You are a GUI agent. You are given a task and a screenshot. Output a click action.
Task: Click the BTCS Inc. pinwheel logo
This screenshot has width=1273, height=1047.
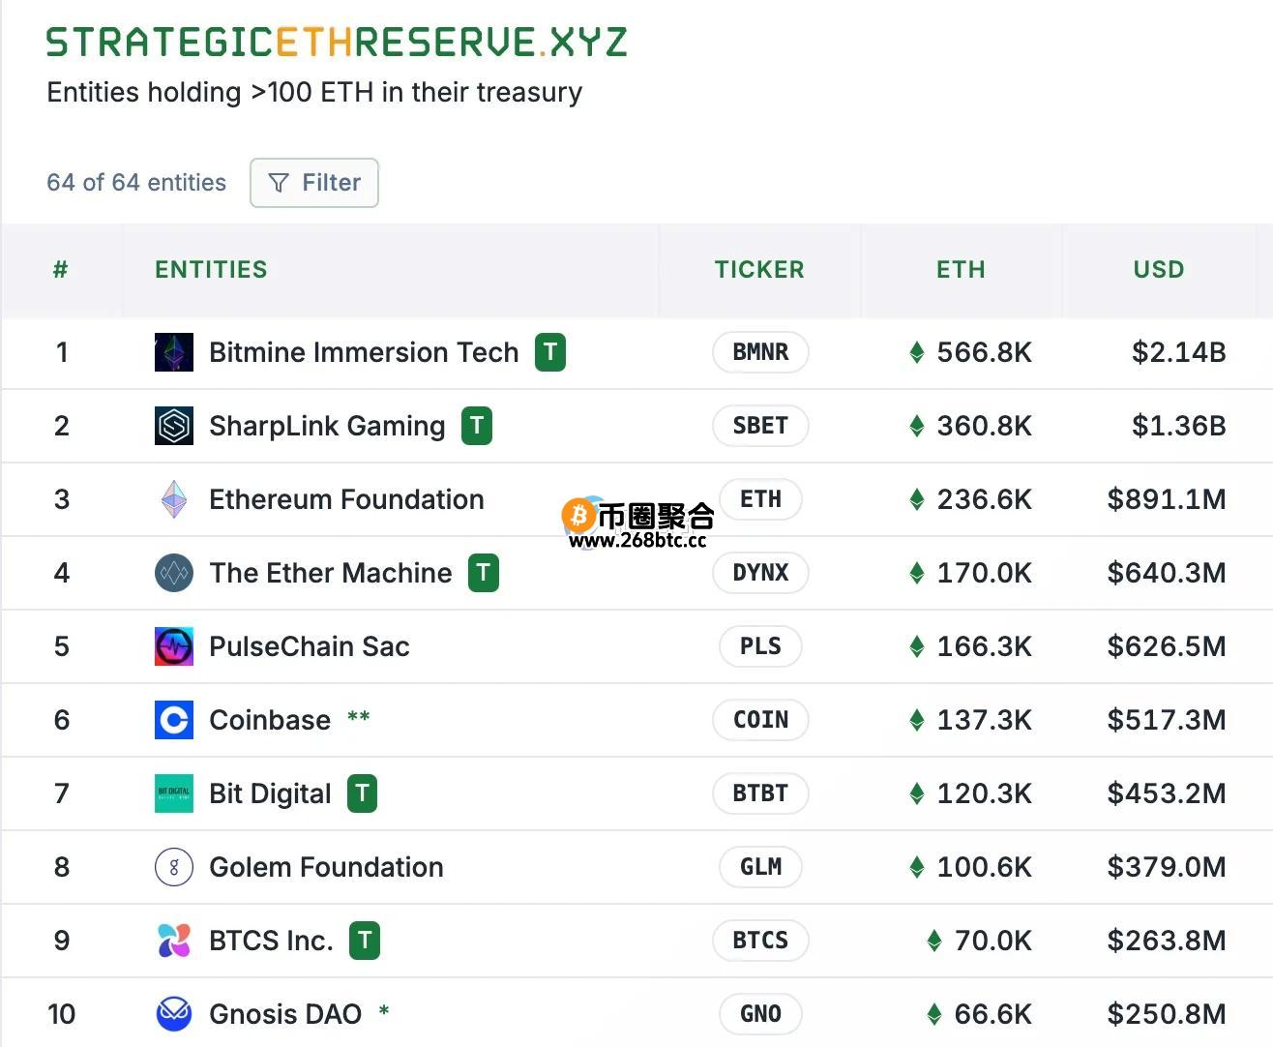(174, 941)
